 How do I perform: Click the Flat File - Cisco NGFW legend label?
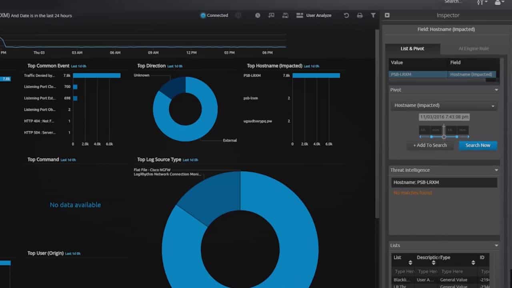coord(152,170)
